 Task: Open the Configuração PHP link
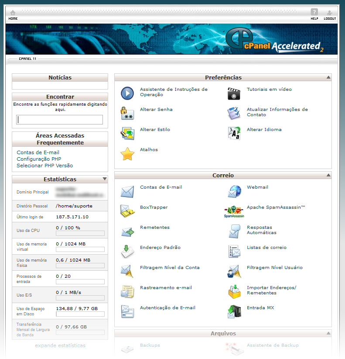point(39,159)
